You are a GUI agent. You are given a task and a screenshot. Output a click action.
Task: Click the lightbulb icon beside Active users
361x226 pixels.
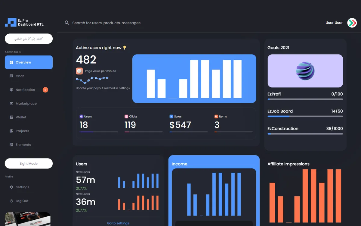[x=125, y=48]
